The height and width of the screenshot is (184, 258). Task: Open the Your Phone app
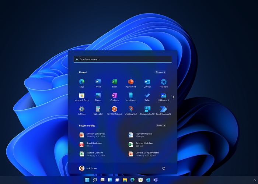pyautogui.click(x=131, y=97)
